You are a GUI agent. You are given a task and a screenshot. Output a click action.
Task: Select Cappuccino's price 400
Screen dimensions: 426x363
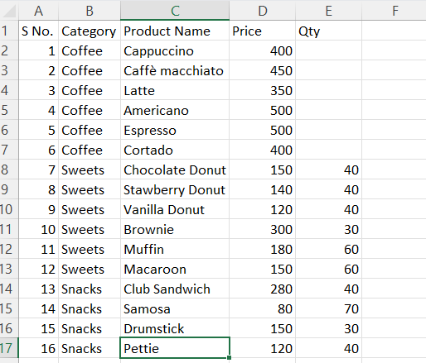(x=262, y=50)
